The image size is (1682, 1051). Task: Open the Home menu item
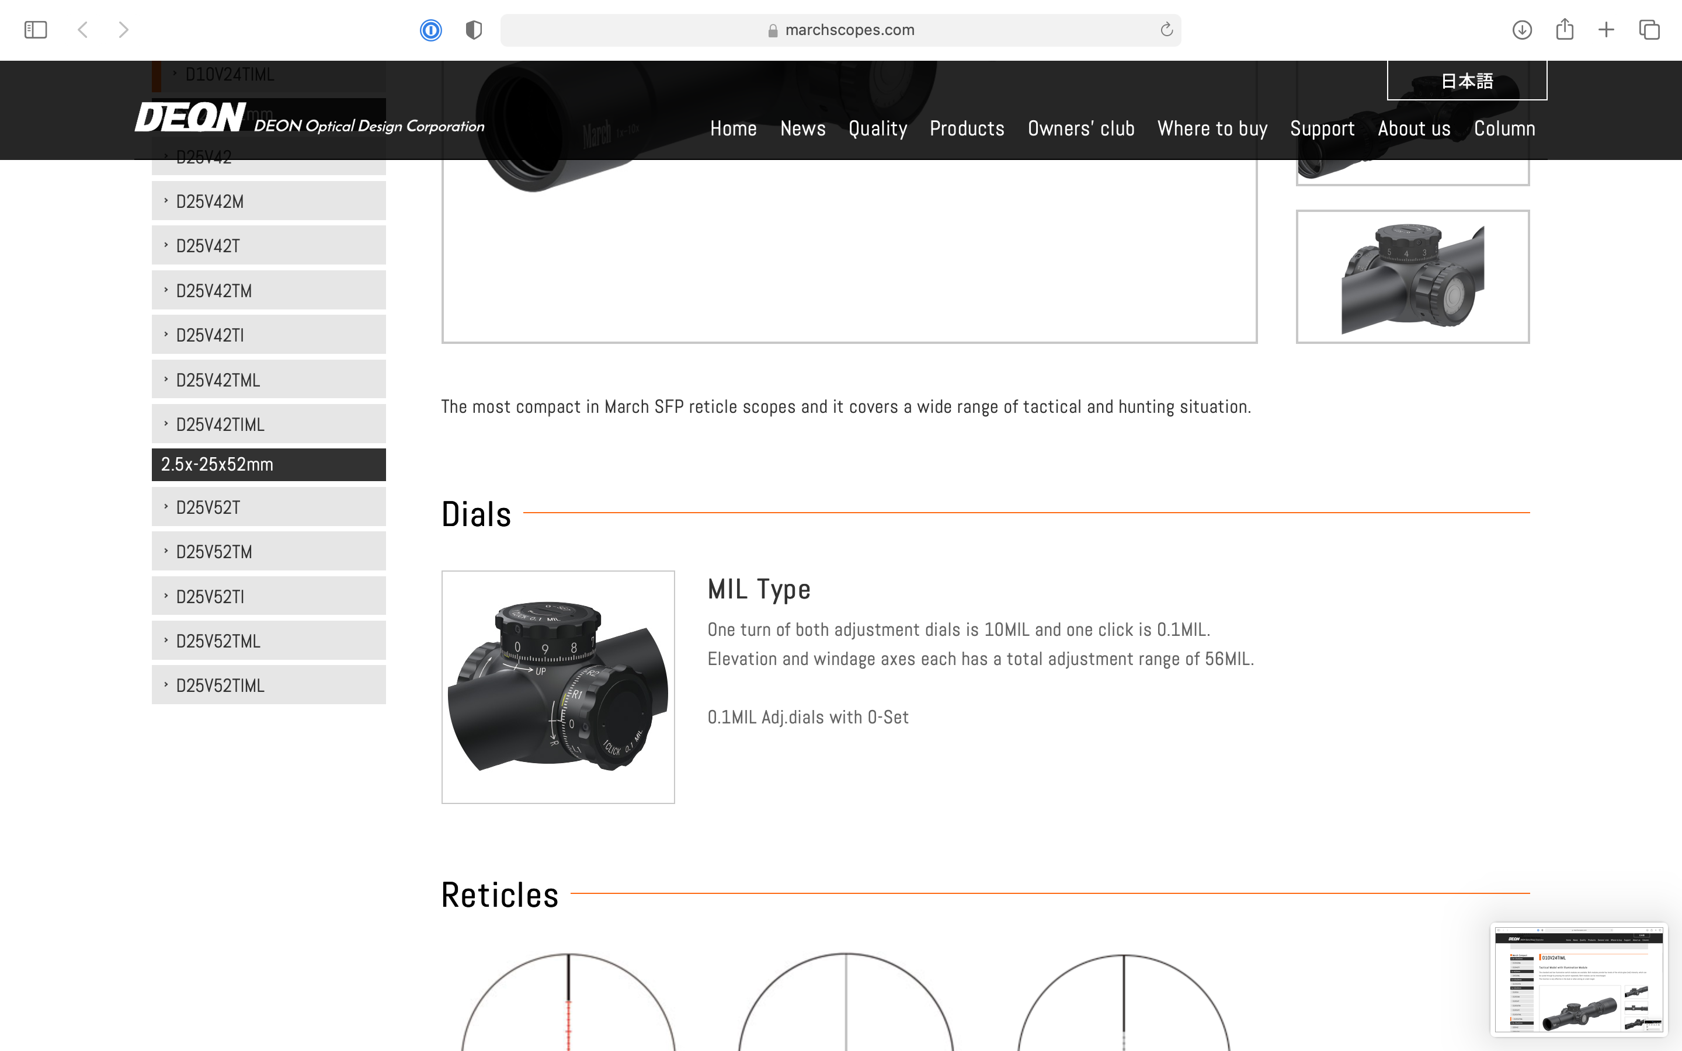click(734, 128)
